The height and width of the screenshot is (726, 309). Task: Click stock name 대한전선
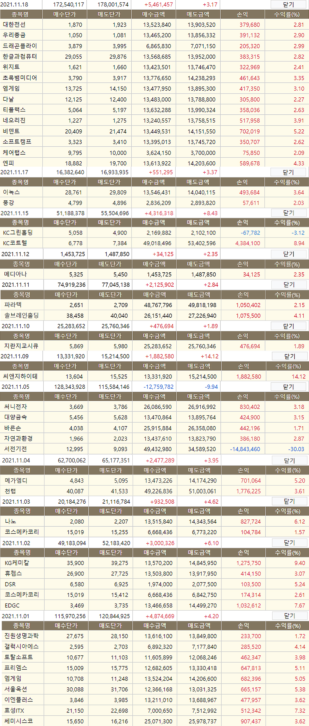tap(14, 24)
